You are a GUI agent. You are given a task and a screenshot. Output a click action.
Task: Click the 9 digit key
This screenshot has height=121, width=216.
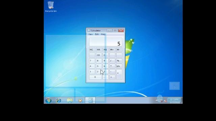click(x=105, y=61)
